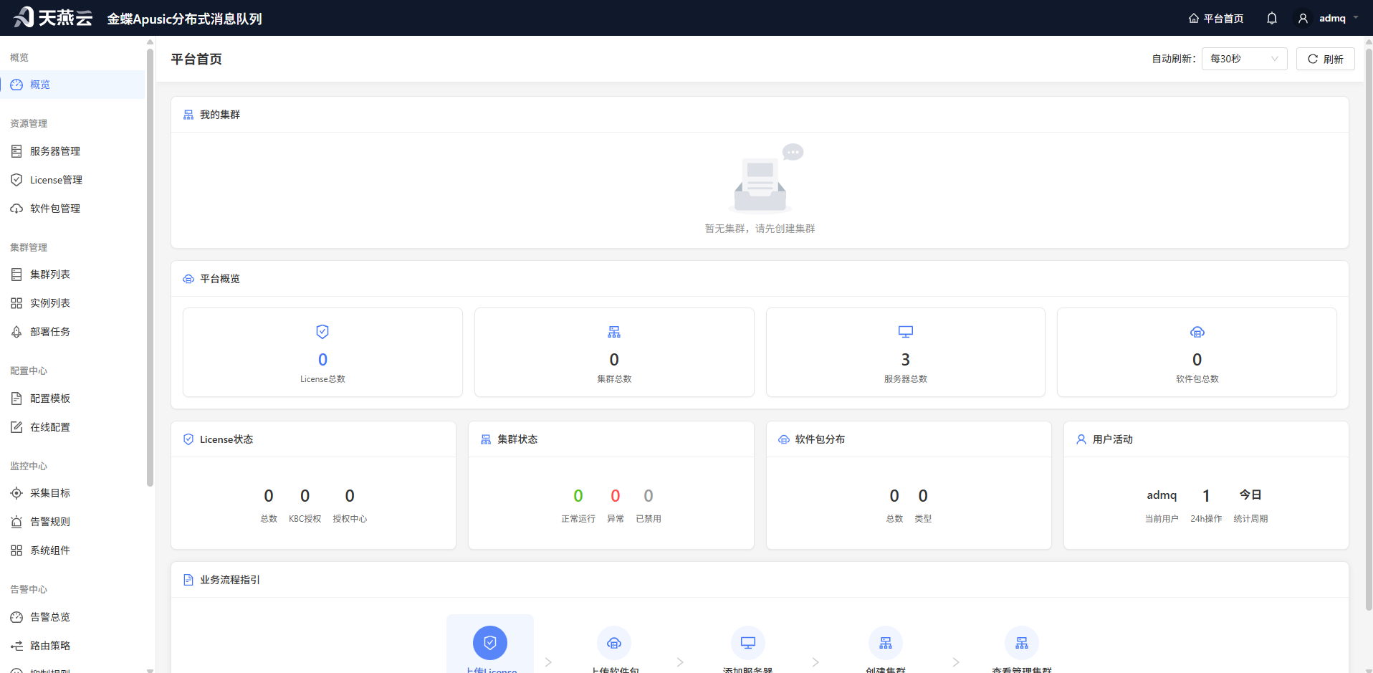The image size is (1373, 673).
Task: Open 集群列表 menu item
Action: (x=72, y=275)
